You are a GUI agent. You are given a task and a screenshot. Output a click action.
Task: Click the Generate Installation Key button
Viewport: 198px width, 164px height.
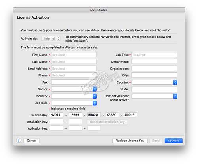click(107, 122)
